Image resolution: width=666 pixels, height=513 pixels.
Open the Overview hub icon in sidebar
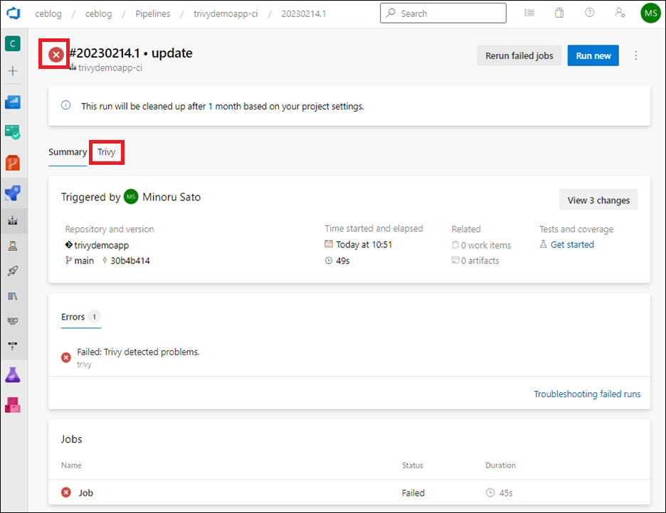pyautogui.click(x=13, y=102)
